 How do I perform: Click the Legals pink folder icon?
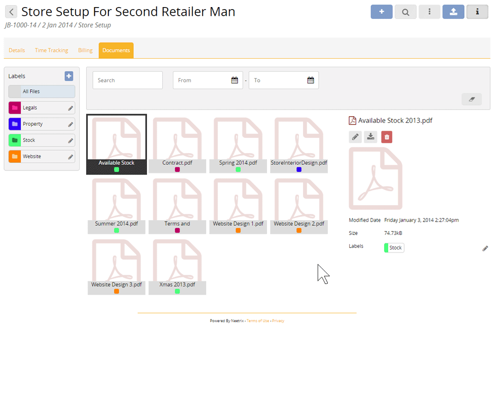point(15,107)
